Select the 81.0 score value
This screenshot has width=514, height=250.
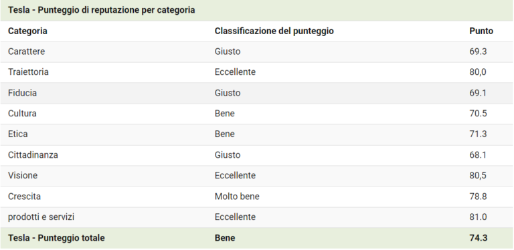tap(479, 217)
